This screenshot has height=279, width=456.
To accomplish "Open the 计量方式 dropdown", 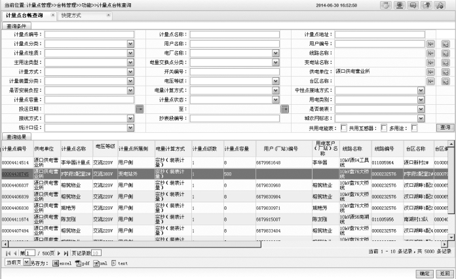I will pos(130,71).
